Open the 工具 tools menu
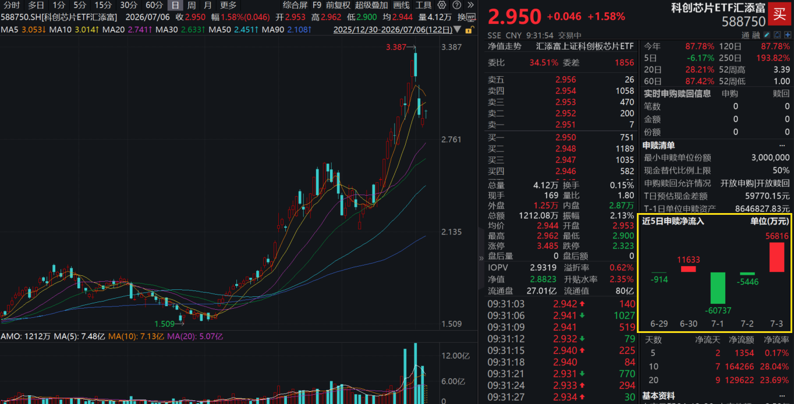This screenshot has height=404, width=794. tap(424, 5)
